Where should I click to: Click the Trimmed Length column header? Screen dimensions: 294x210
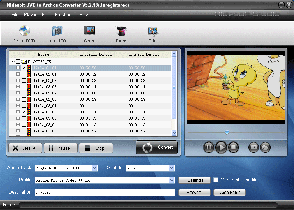coord(150,54)
